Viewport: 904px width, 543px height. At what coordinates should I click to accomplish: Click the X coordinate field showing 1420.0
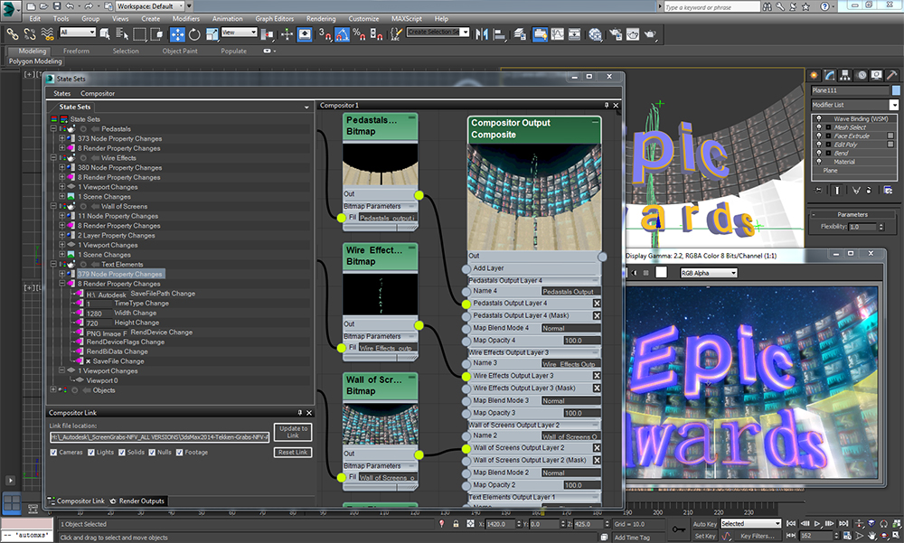[500, 524]
